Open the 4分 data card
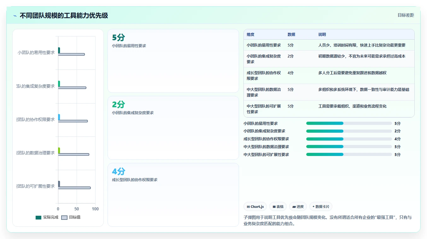427x239 pixels. (173, 195)
